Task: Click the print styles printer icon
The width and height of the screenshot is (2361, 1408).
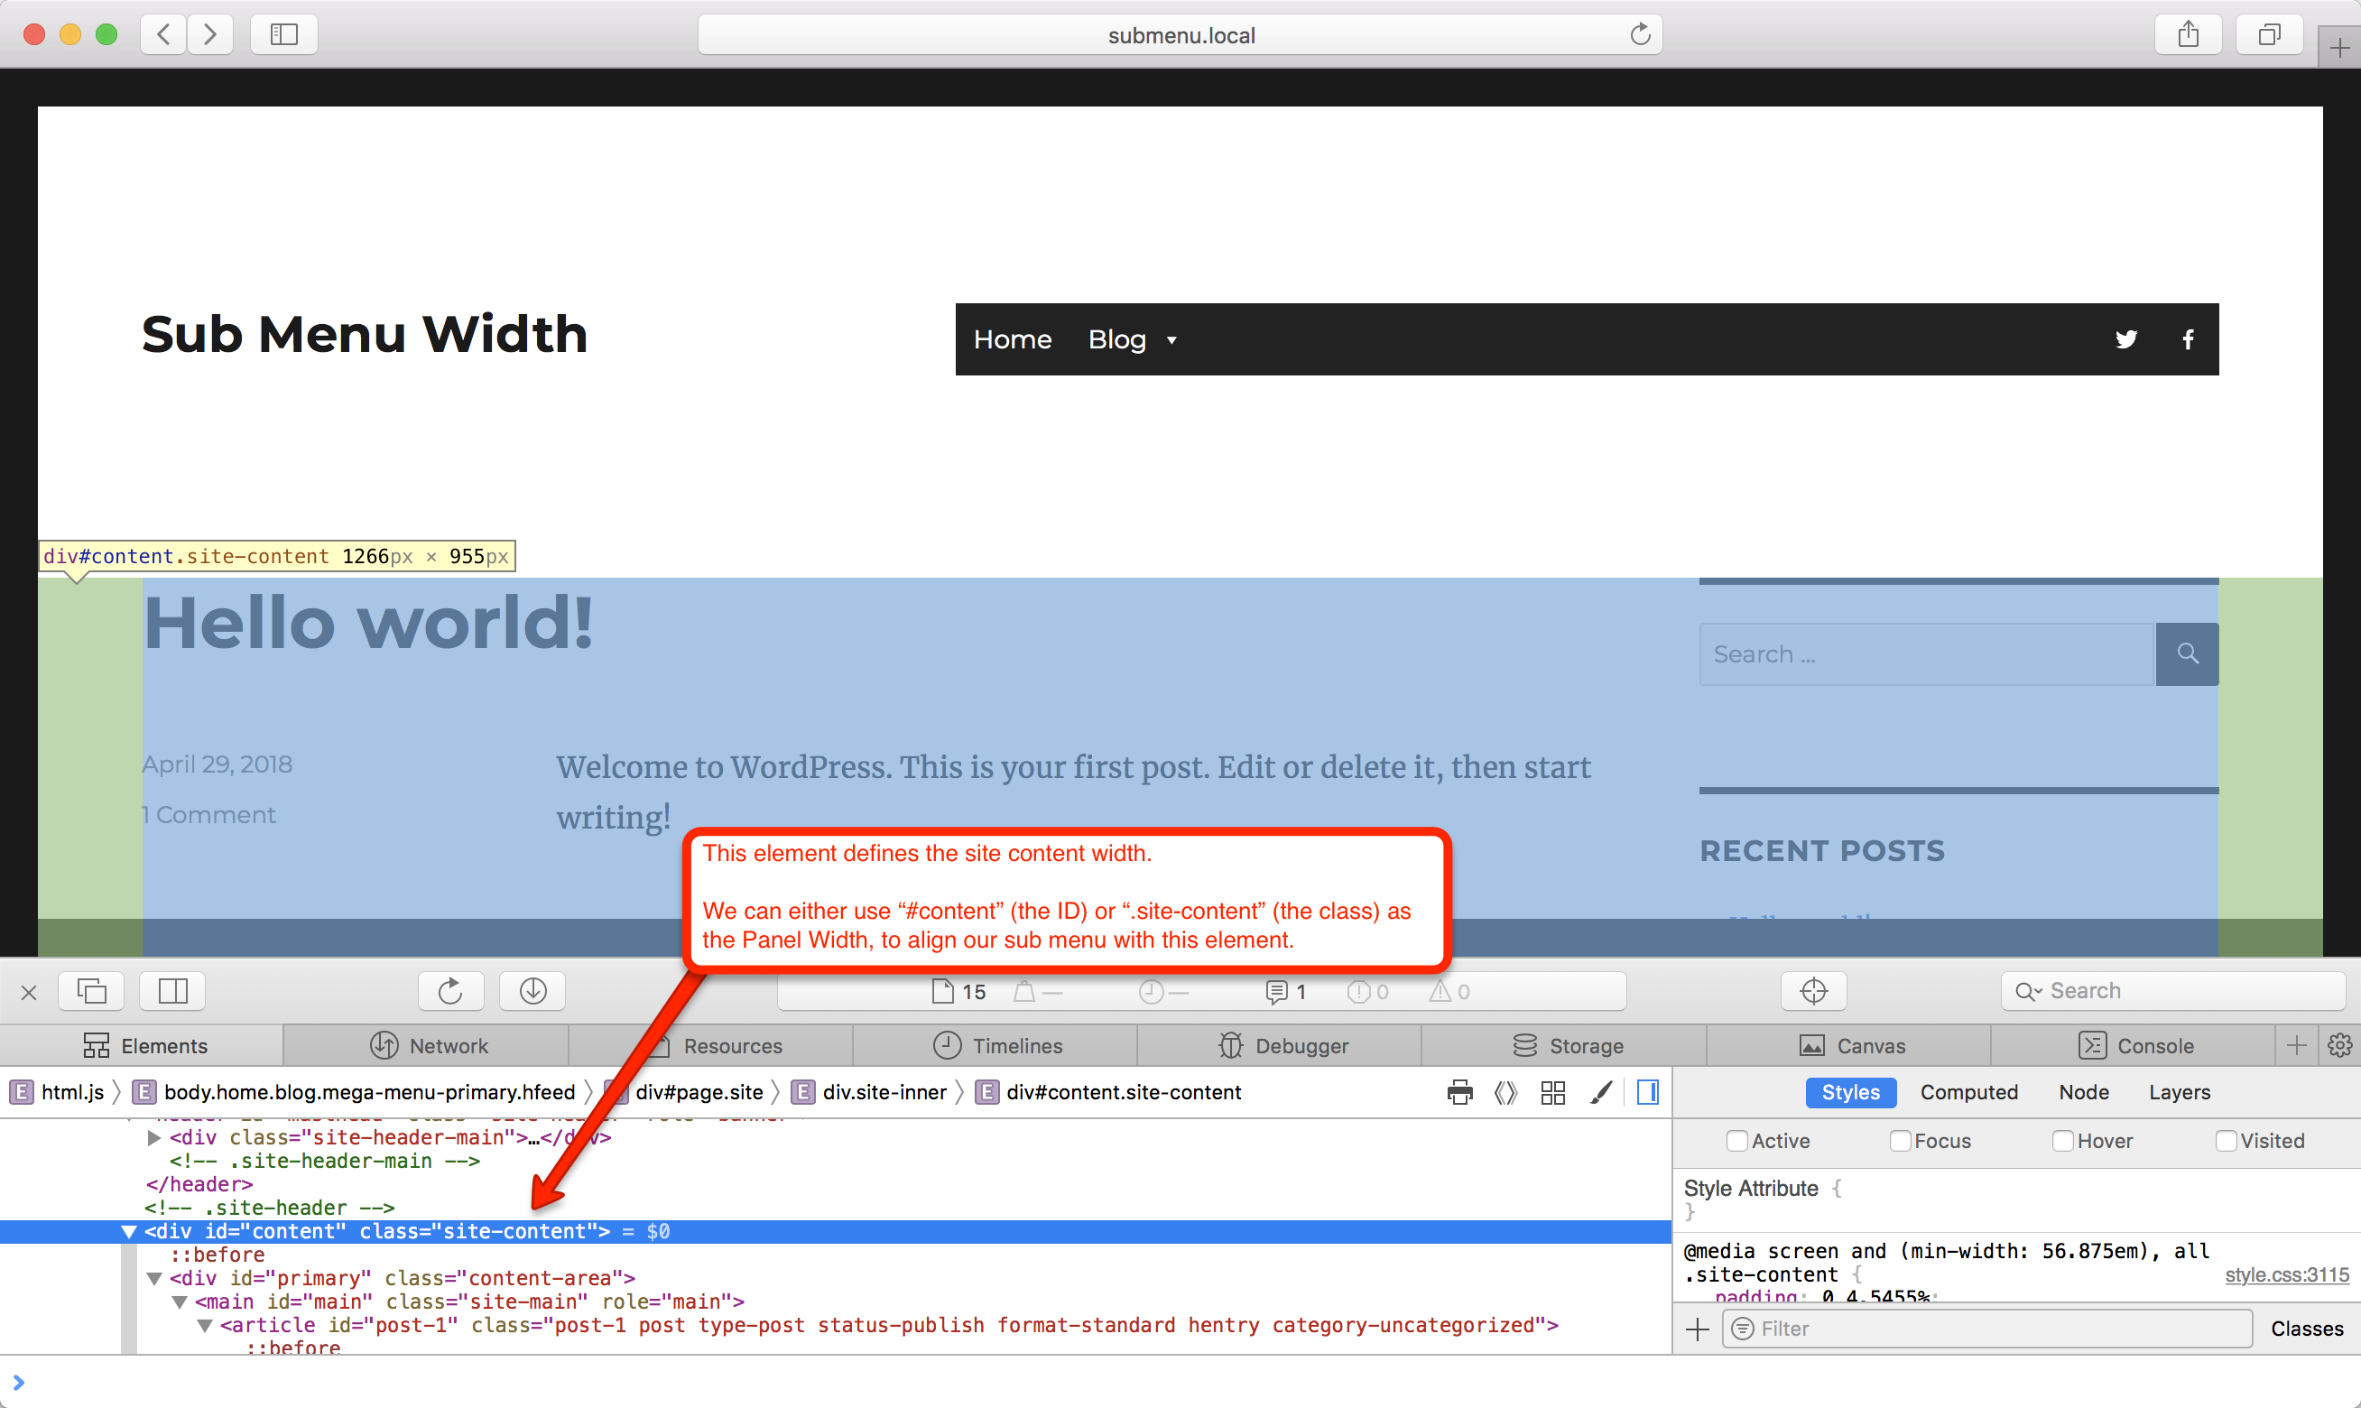Action: point(1460,1092)
